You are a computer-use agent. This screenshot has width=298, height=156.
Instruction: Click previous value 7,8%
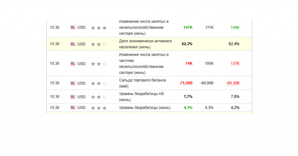click(235, 97)
